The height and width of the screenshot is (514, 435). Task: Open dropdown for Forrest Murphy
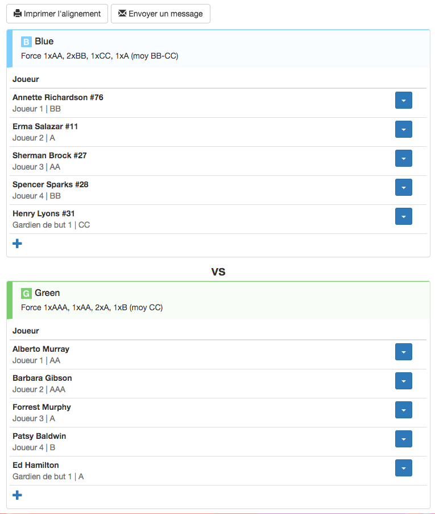pos(404,410)
